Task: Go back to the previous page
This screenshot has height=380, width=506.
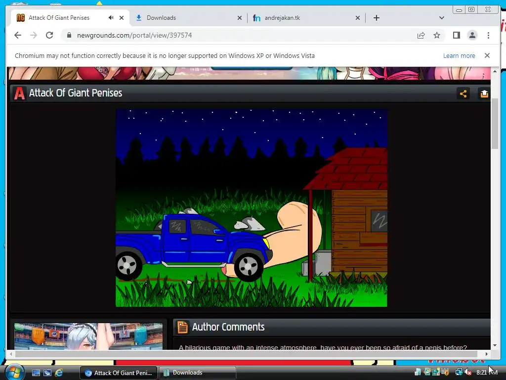Action: point(18,35)
